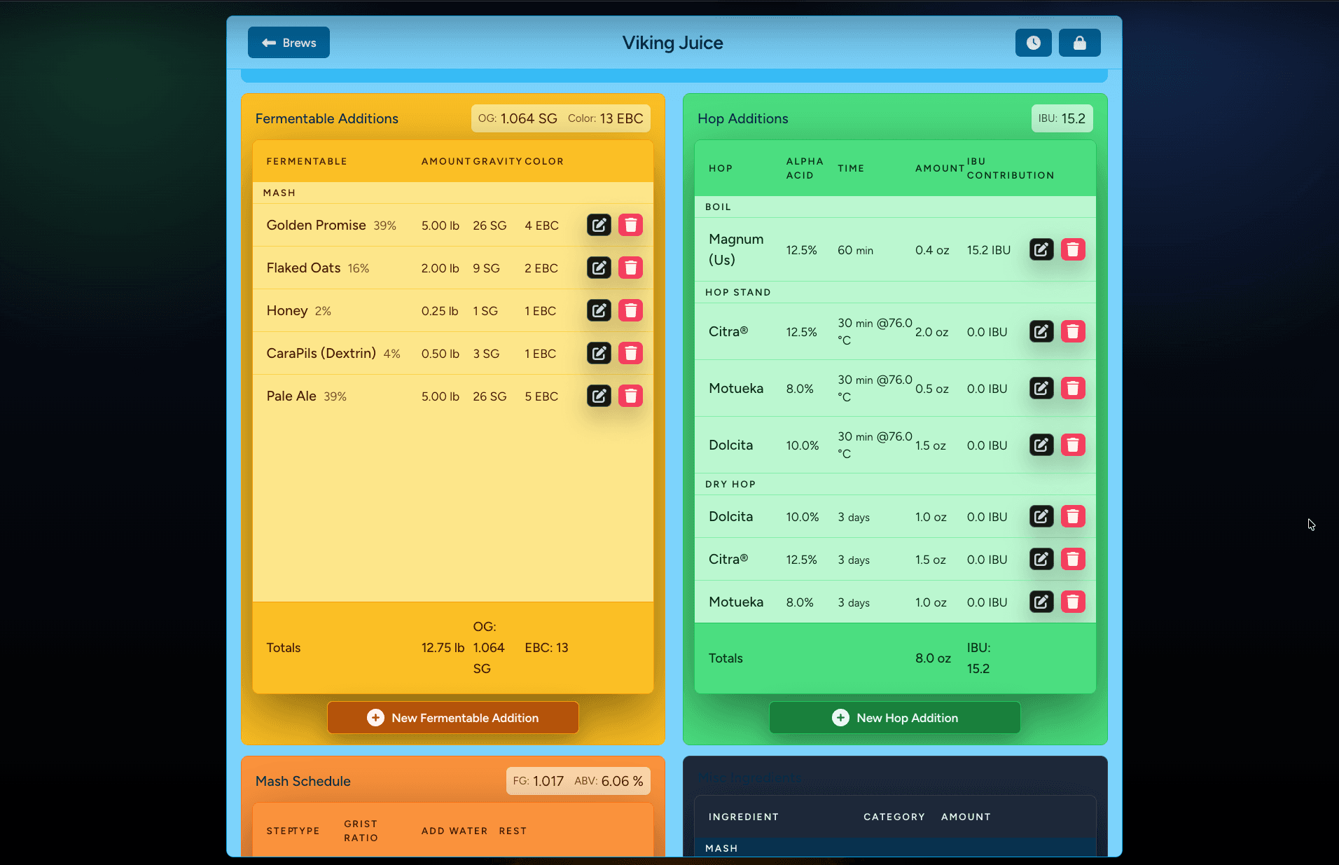Click the FG 1.017 ABV badge
The height and width of the screenshot is (865, 1339).
pos(578,781)
